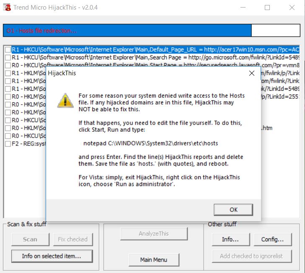The image size is (305, 273).
Task: Open Config... settings
Action: click(x=272, y=240)
